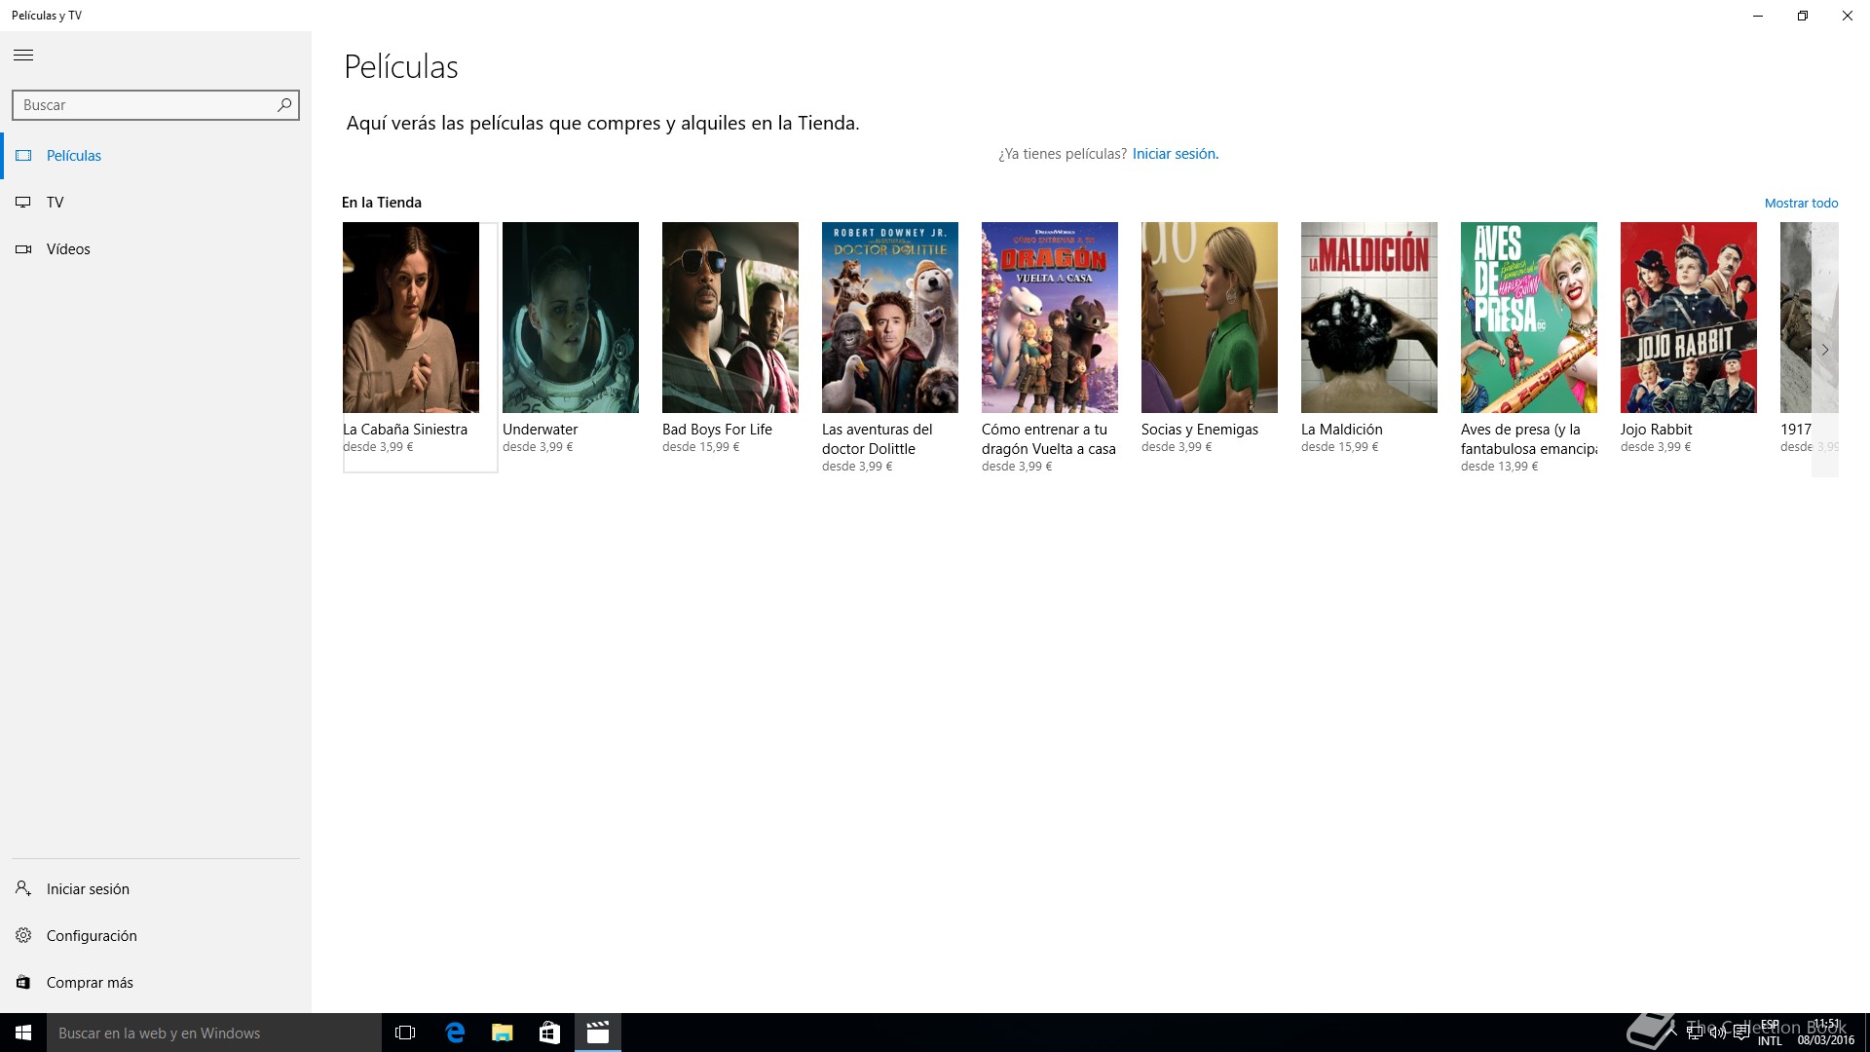
Task: Click the Mostrar todo link
Action: pyautogui.click(x=1801, y=203)
